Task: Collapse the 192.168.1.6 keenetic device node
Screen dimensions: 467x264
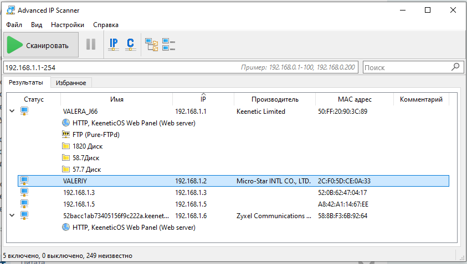Action: pos(12,215)
